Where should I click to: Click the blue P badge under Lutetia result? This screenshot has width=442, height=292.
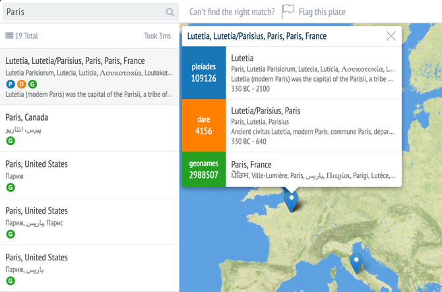point(11,84)
